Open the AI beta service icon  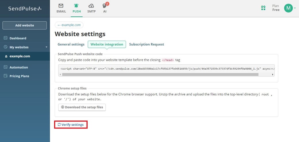point(105,6)
